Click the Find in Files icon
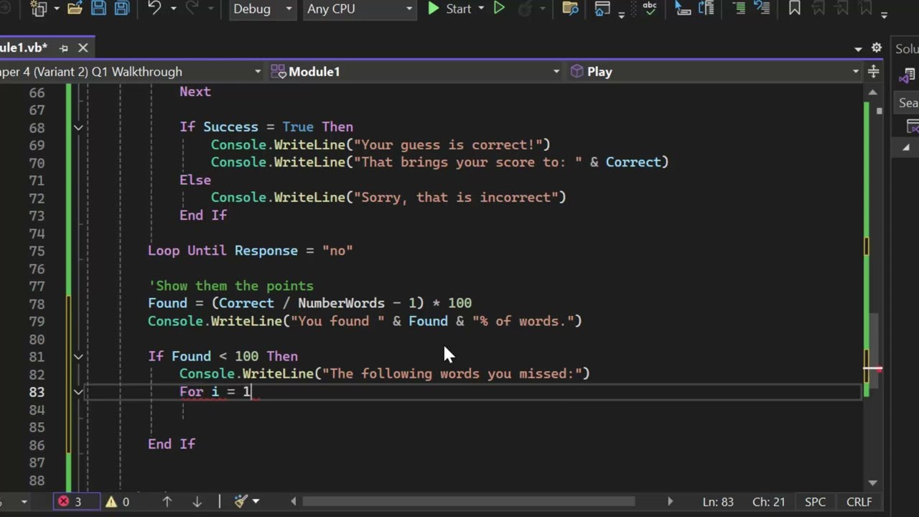 click(570, 9)
